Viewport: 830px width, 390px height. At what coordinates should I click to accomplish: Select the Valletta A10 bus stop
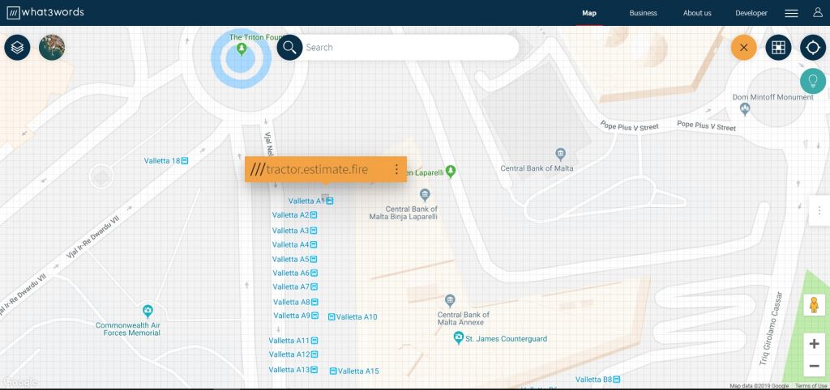[x=353, y=317]
